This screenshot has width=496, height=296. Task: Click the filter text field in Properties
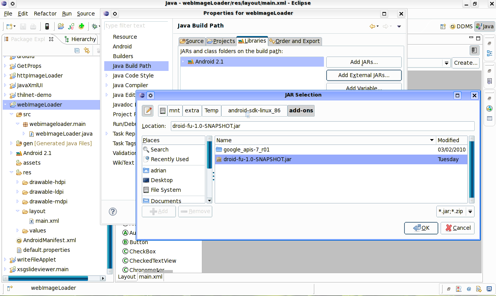click(x=136, y=26)
